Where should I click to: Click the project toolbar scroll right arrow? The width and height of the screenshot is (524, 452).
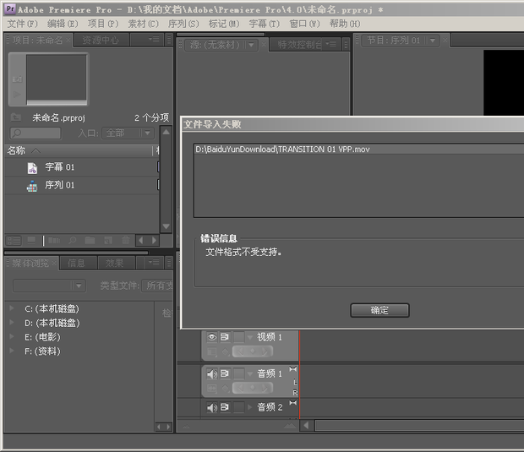click(154, 241)
